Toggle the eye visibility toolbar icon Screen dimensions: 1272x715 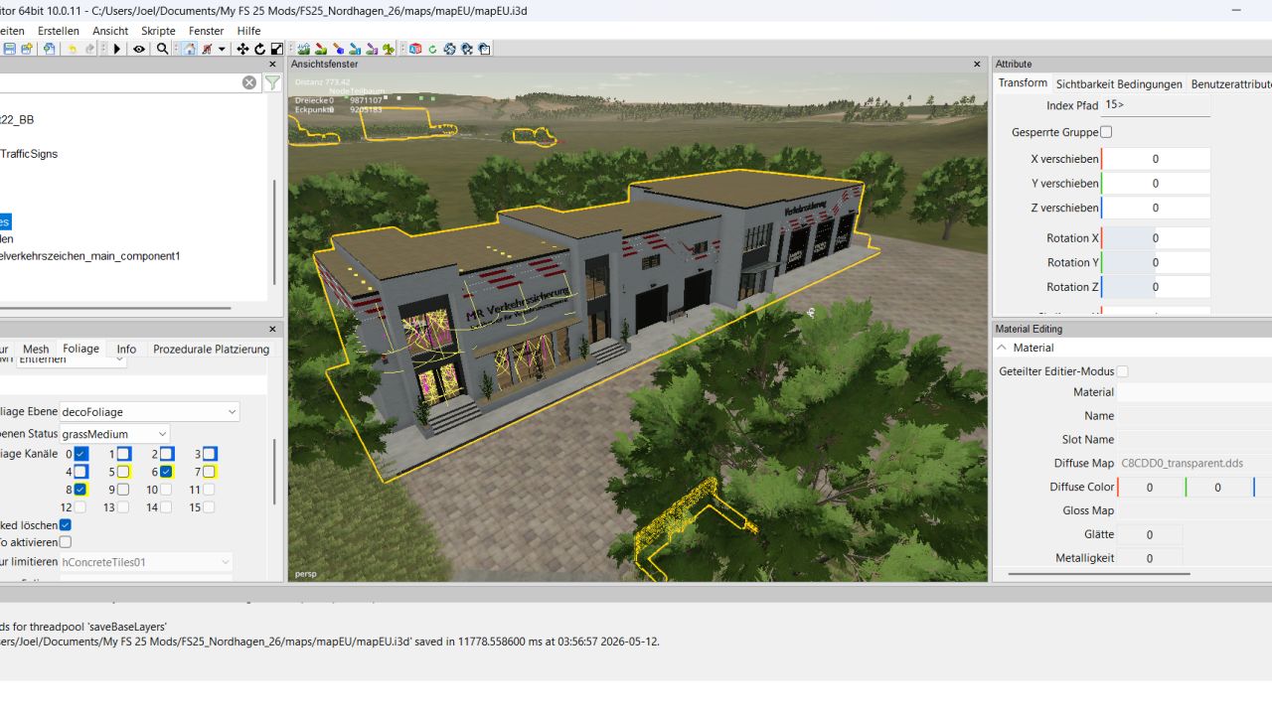[x=139, y=49]
